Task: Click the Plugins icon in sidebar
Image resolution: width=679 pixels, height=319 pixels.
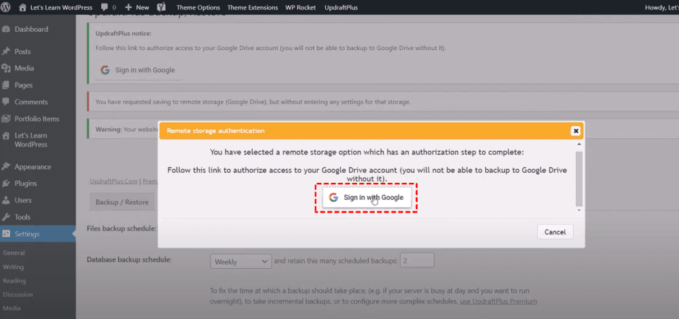Action: click(6, 184)
